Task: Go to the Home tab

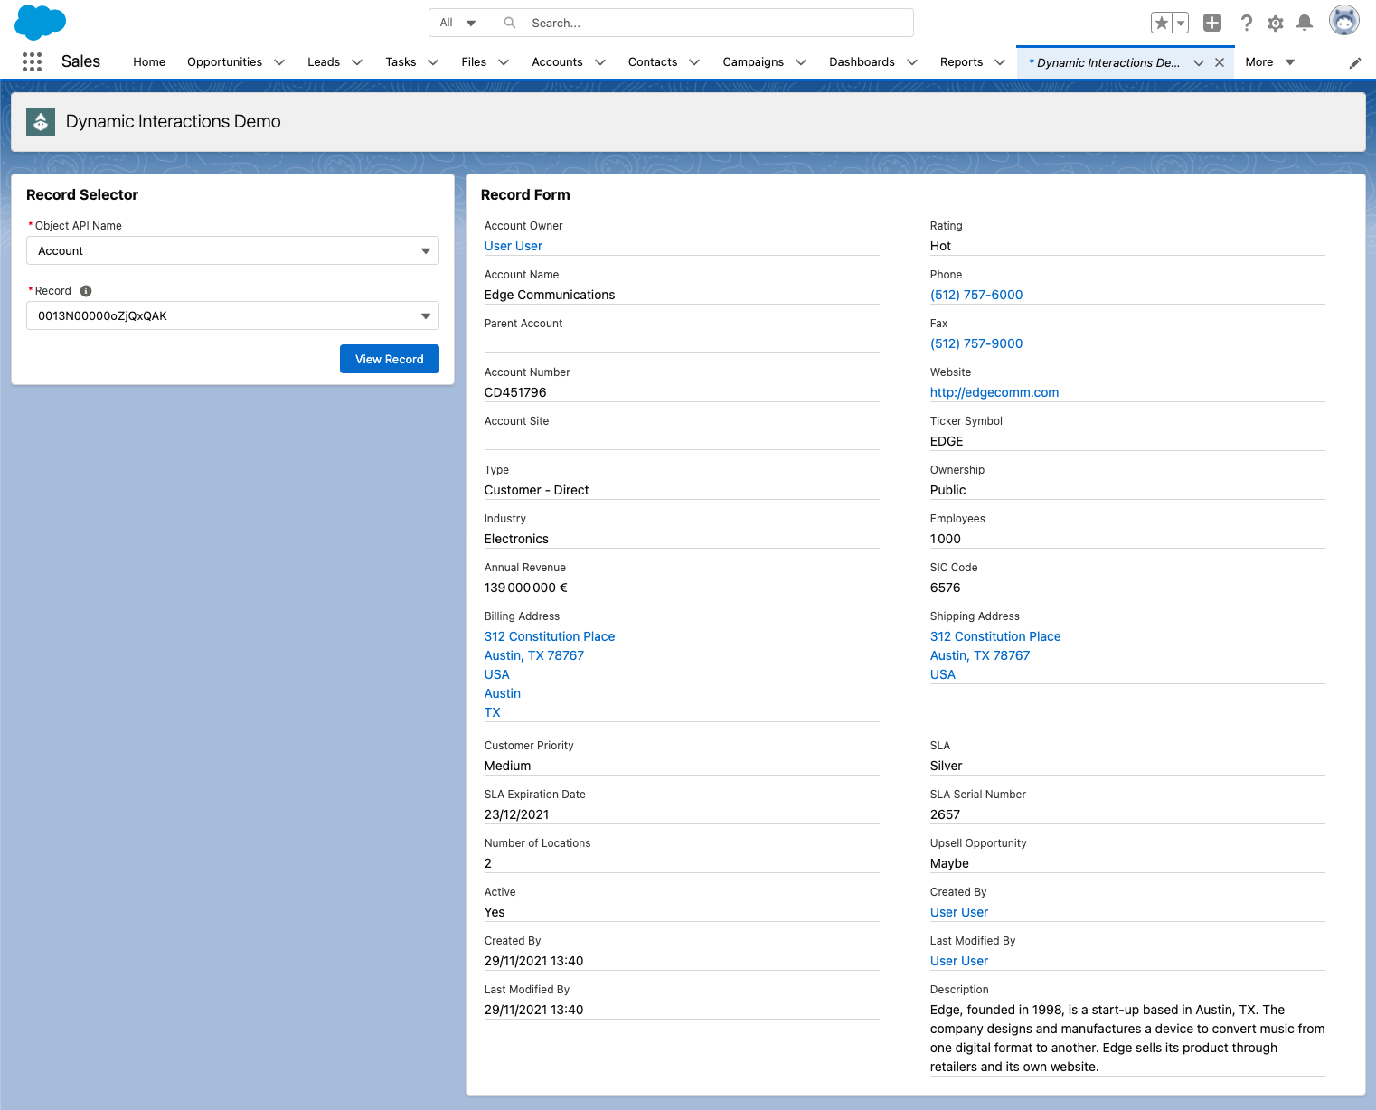Action: (x=149, y=62)
